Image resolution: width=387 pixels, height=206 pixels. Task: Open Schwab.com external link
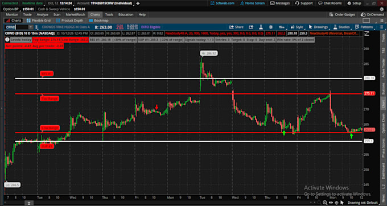click(x=223, y=3)
